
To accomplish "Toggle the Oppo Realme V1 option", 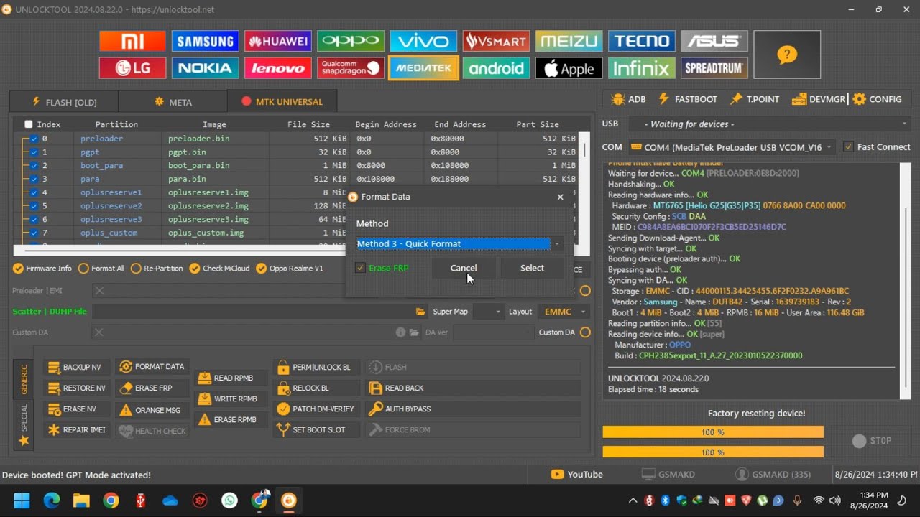I will click(290, 269).
